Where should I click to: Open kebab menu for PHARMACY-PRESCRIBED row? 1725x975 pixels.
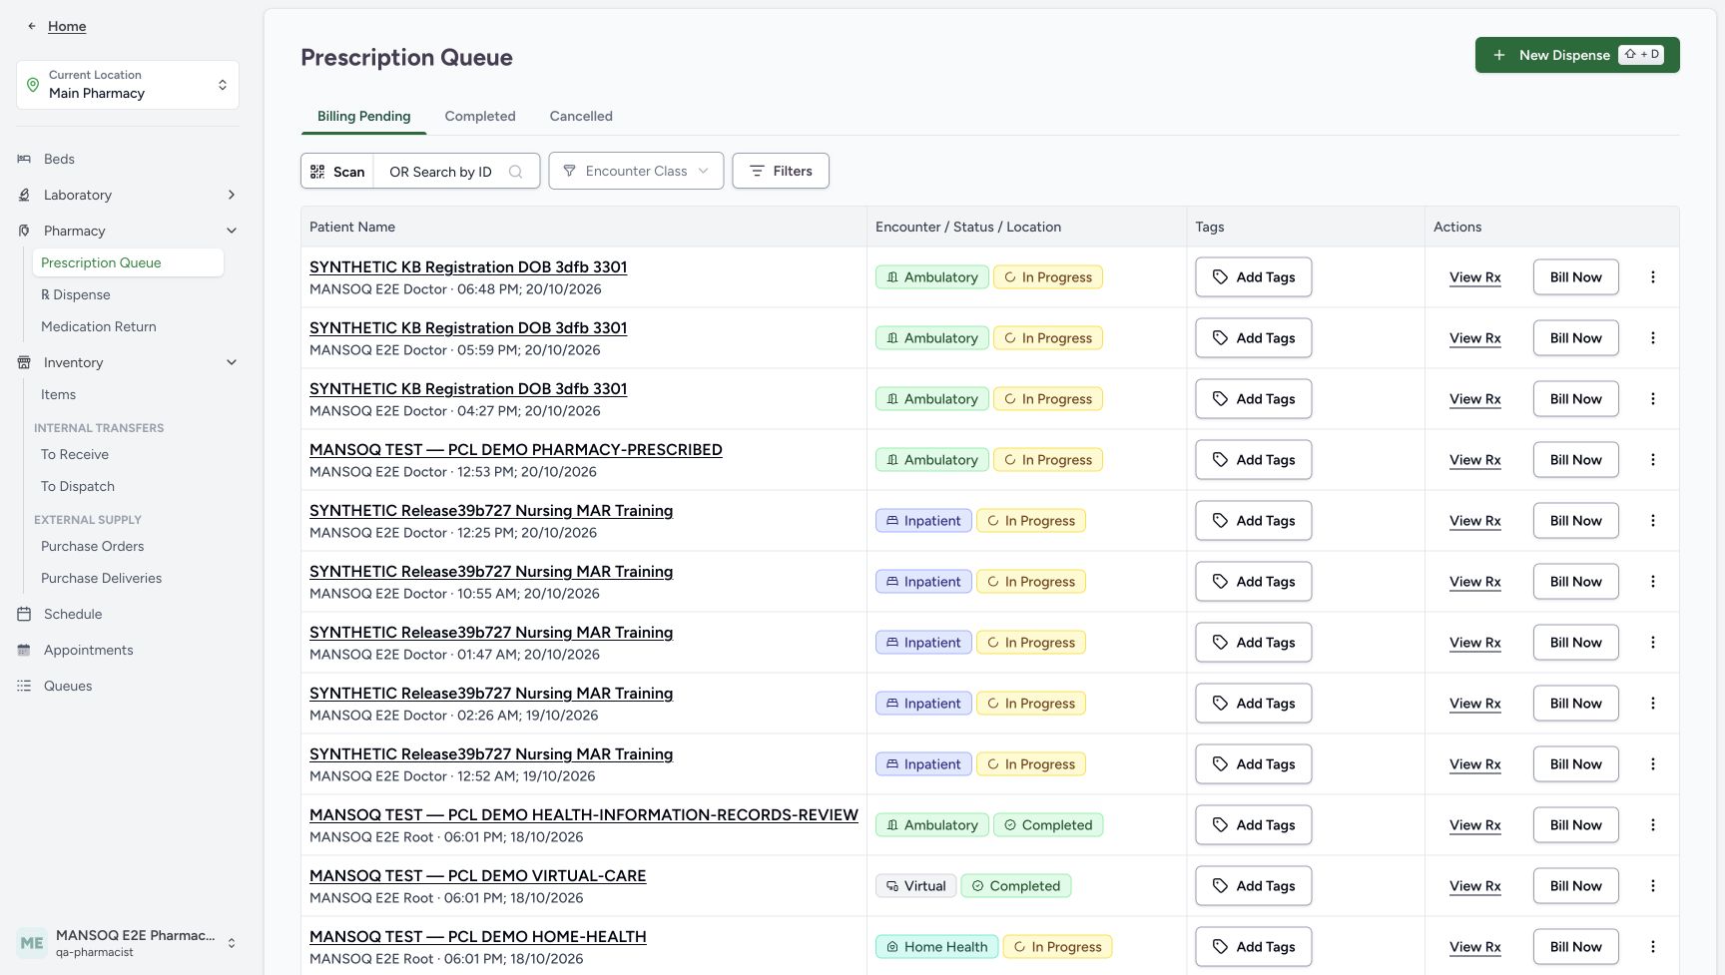pyautogui.click(x=1653, y=460)
